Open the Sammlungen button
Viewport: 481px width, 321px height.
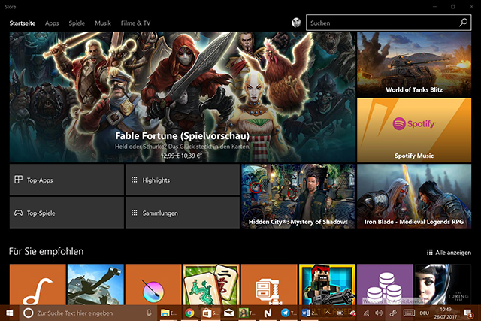[182, 213]
